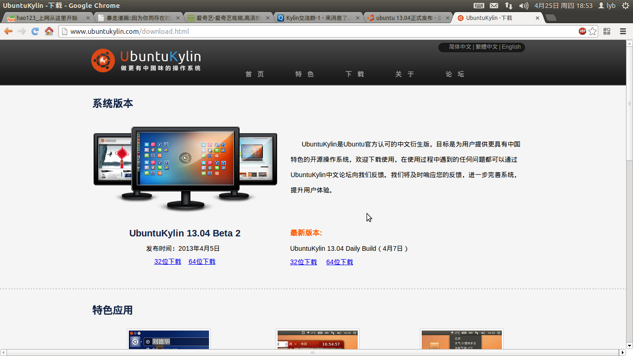Reload the page with the refresh icon

tap(35, 31)
